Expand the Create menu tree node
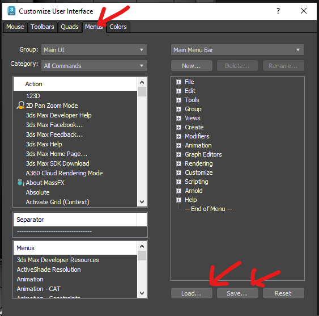Image resolution: width=319 pixels, height=316 pixels. point(178,127)
